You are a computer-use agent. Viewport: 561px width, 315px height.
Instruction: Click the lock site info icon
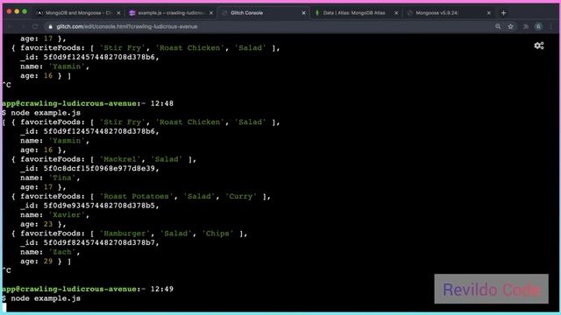(51, 26)
